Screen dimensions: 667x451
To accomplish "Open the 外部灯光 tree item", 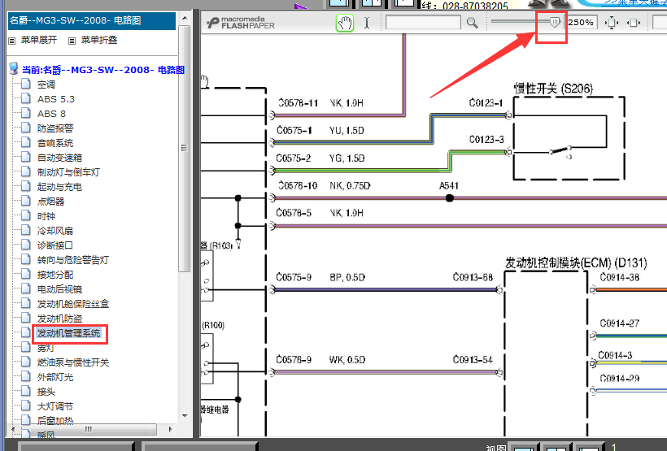I will pos(54,377).
